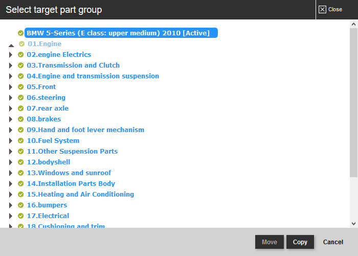Click the scrollbar up arrow
Viewport: 358px width, 256px height.
click(x=354, y=24)
